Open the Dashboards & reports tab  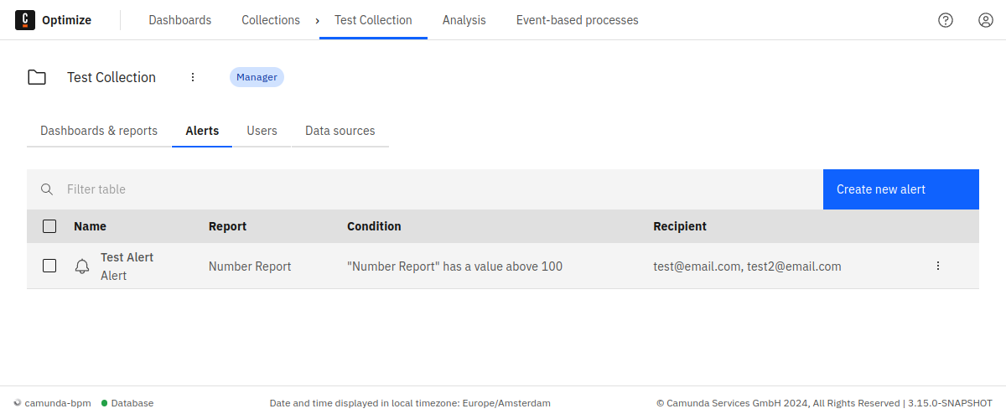pos(99,131)
